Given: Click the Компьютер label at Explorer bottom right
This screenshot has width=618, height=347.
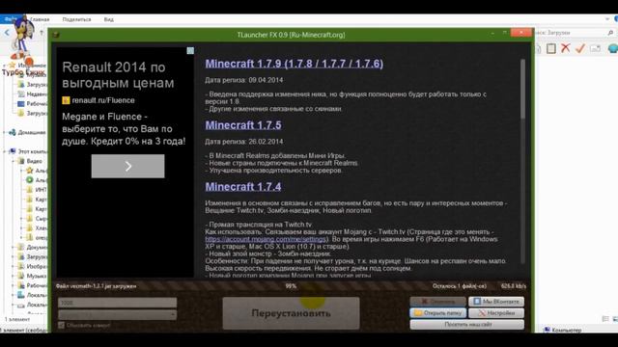Looking at the screenshot, I should [x=567, y=330].
